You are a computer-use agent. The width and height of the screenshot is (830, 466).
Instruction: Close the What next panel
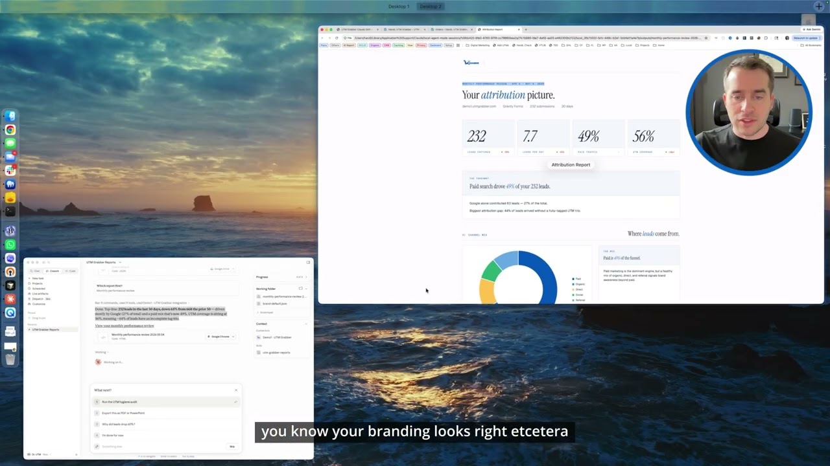(x=236, y=390)
